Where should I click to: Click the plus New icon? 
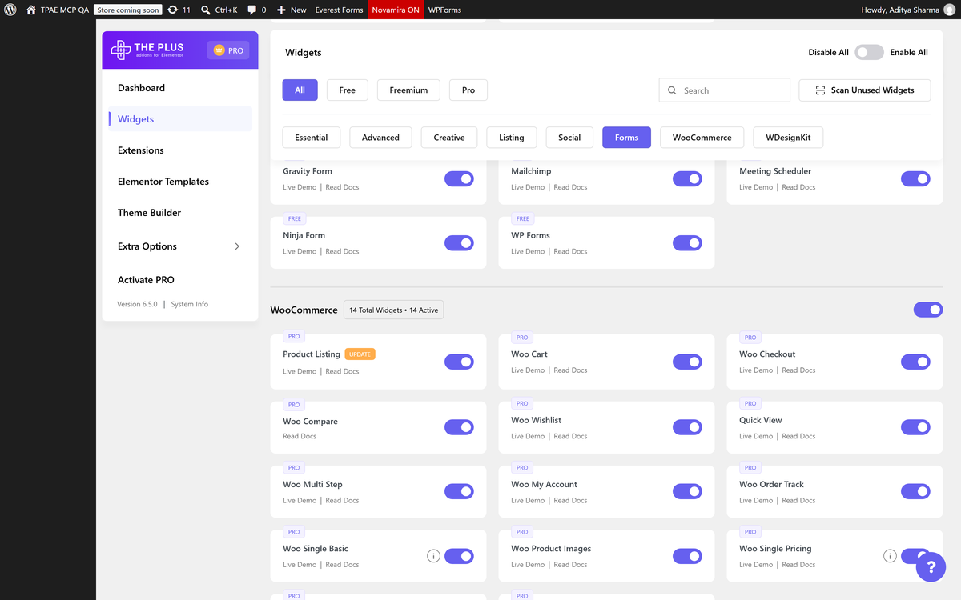[281, 10]
